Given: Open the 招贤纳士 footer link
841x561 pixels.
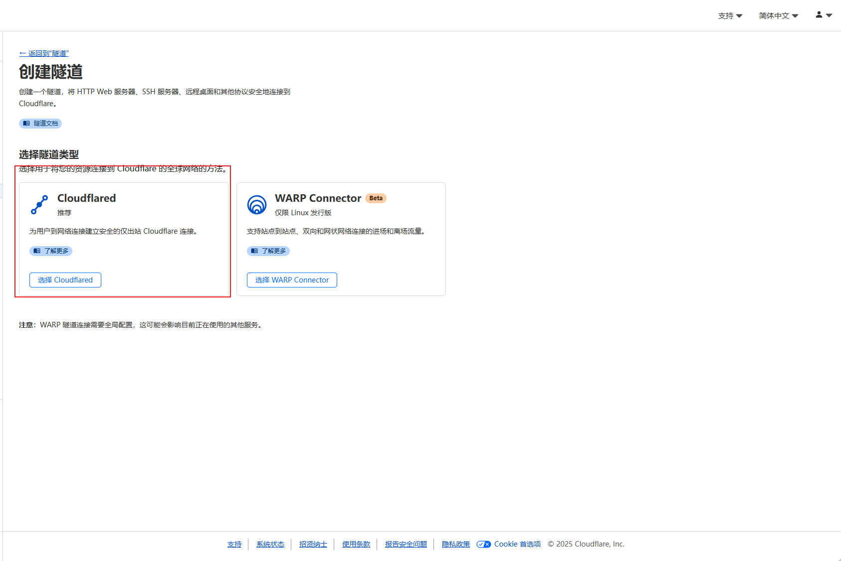Looking at the screenshot, I should 313,544.
